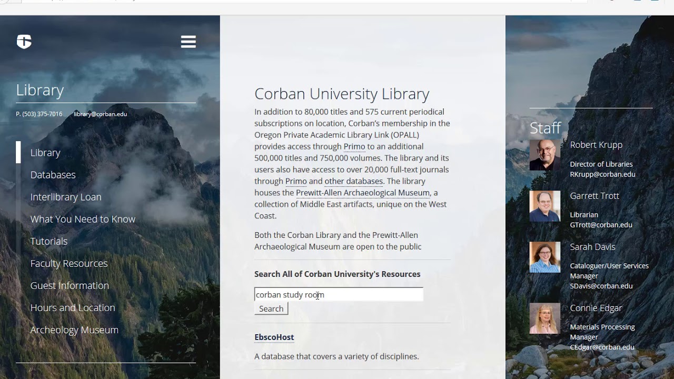Select the Garrett Trott name text
Screen dimensions: 674x379
[x=594, y=196]
